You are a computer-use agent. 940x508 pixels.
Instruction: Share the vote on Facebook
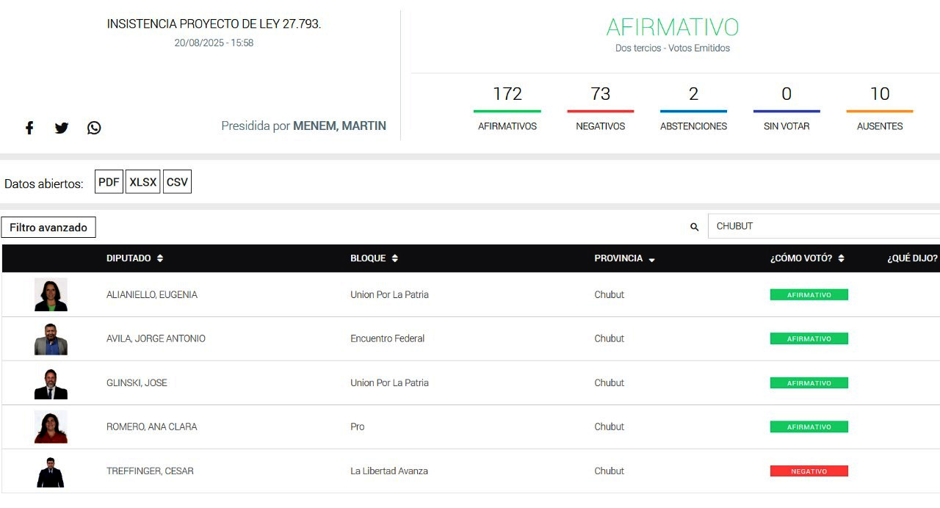point(29,128)
